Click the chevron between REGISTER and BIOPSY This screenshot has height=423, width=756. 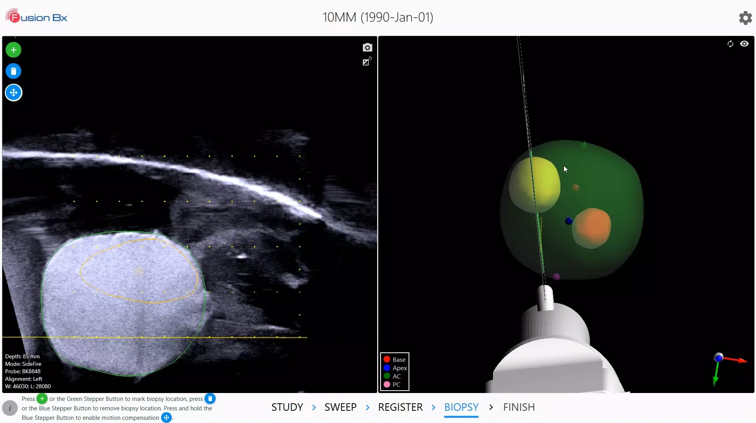point(433,407)
